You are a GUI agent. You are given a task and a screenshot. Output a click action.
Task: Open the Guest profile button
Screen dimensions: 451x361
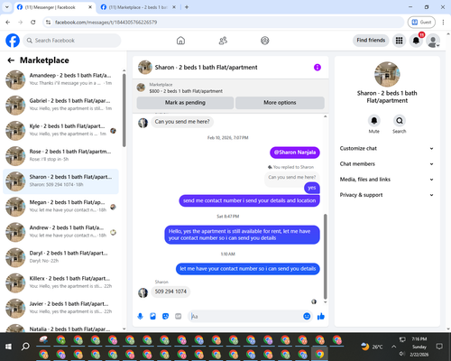[421, 23]
